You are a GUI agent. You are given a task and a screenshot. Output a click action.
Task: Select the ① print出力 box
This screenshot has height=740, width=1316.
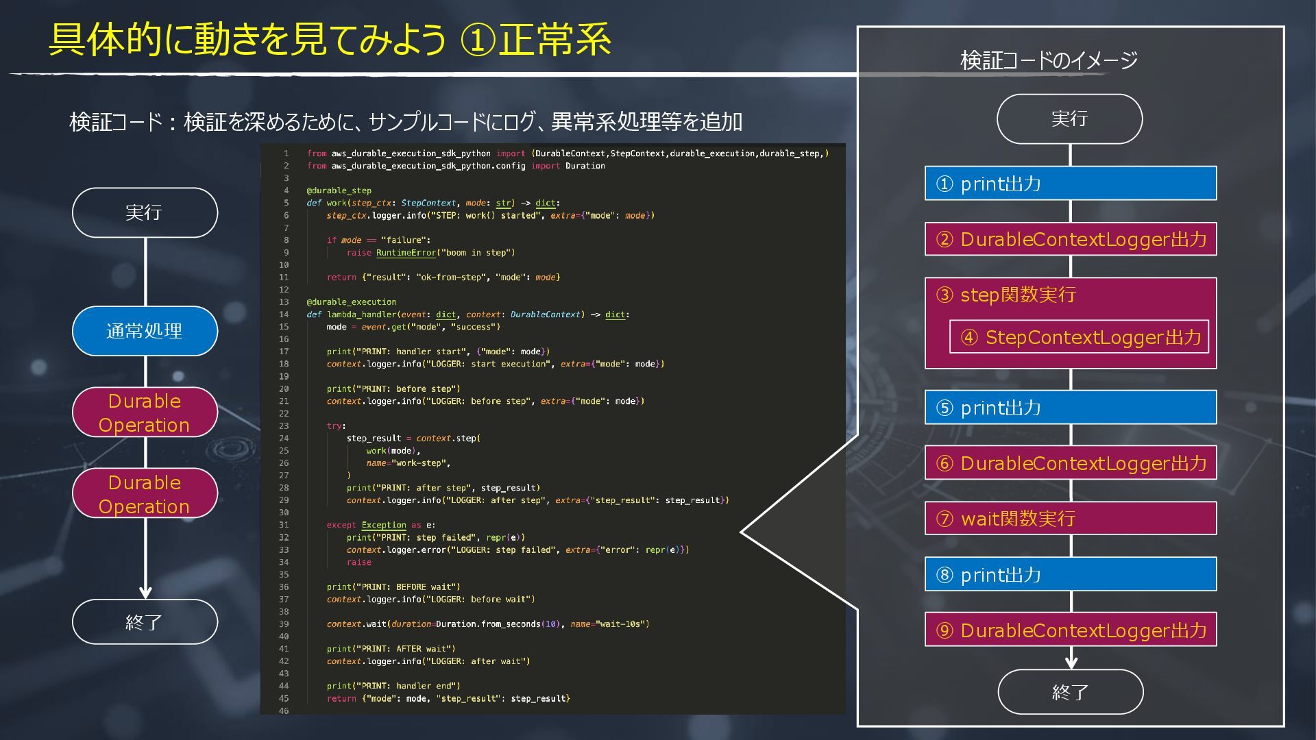click(1070, 184)
